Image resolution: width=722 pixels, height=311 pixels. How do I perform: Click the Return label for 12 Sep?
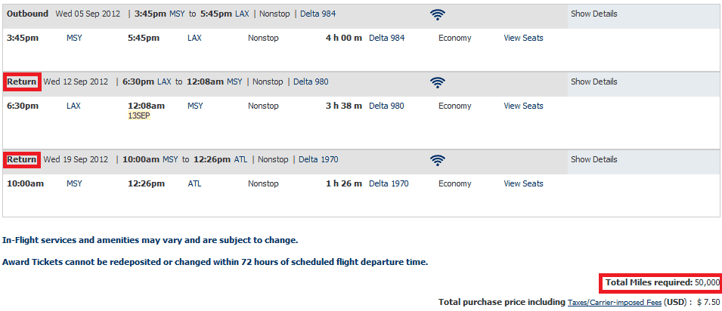(x=22, y=82)
